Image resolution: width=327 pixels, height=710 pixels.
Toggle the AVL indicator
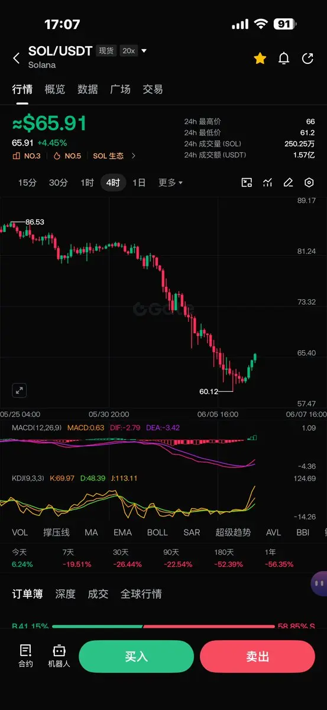[x=274, y=532]
